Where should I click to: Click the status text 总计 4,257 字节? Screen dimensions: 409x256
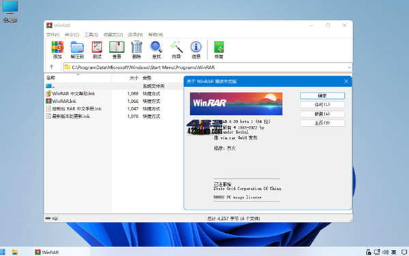coord(233,219)
